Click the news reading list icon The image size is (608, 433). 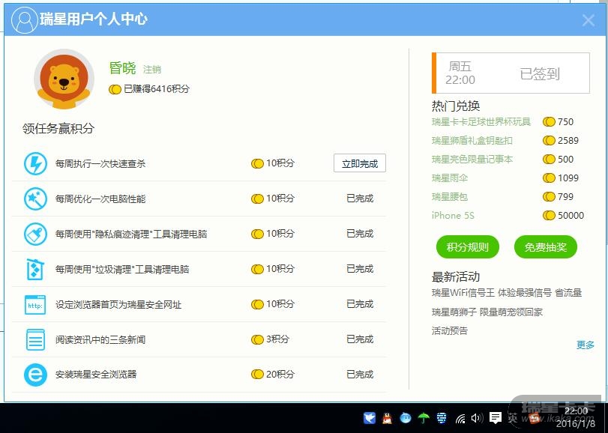[35, 339]
